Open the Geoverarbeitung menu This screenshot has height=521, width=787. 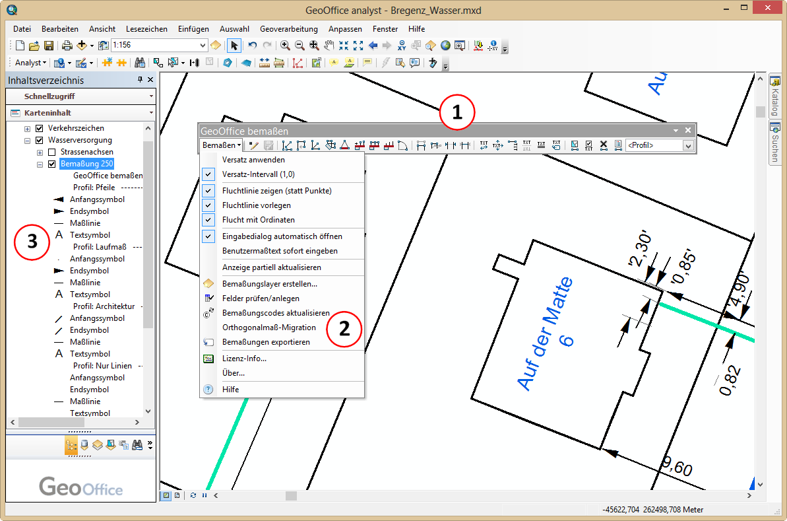pyautogui.click(x=288, y=29)
